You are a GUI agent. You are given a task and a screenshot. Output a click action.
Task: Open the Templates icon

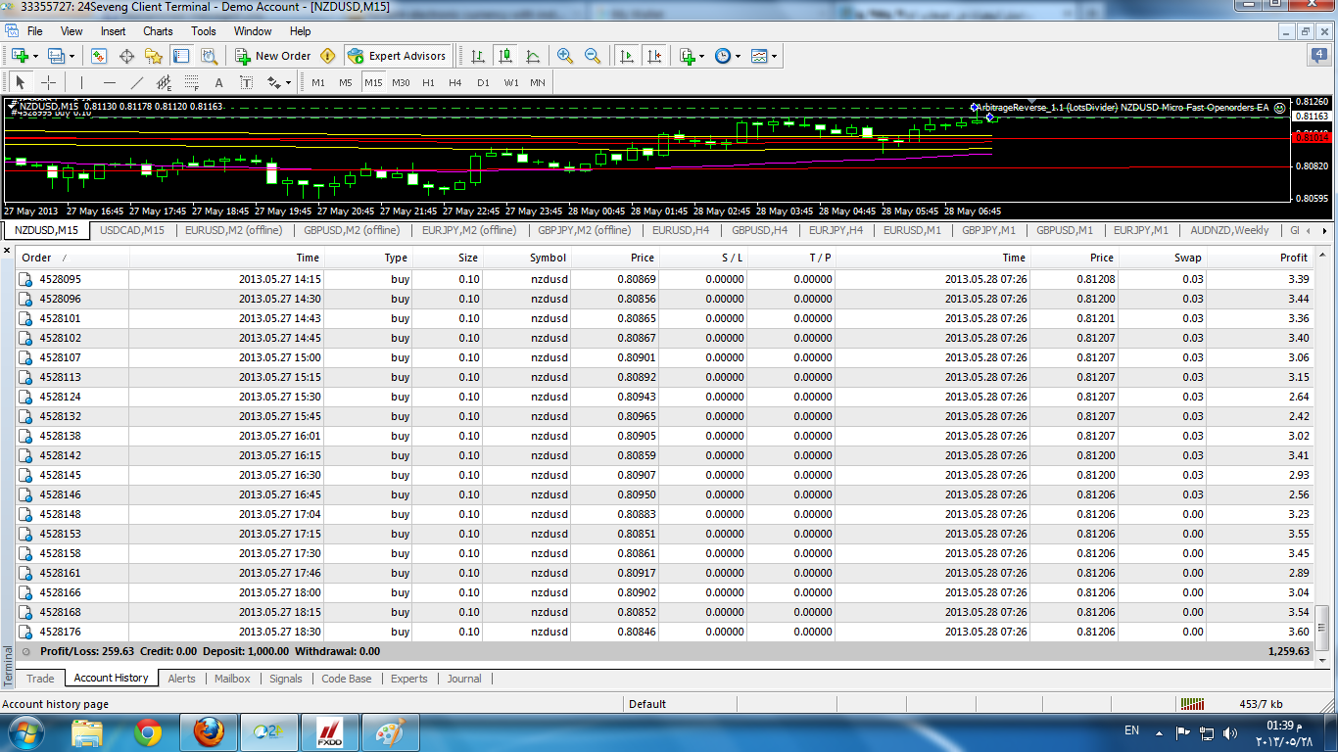pyautogui.click(x=759, y=56)
